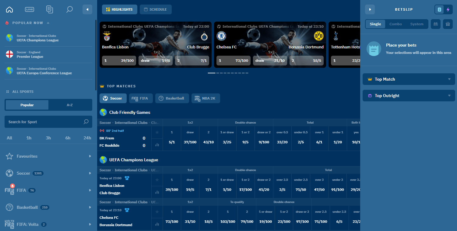The height and width of the screenshot is (231, 457).
Task: Click the Search for Sport field
Action: pos(44,122)
